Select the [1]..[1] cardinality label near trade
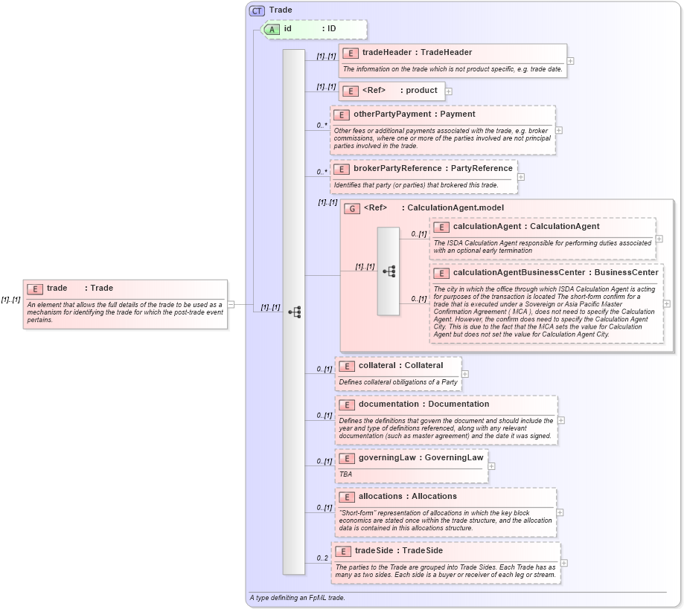 (x=10, y=299)
